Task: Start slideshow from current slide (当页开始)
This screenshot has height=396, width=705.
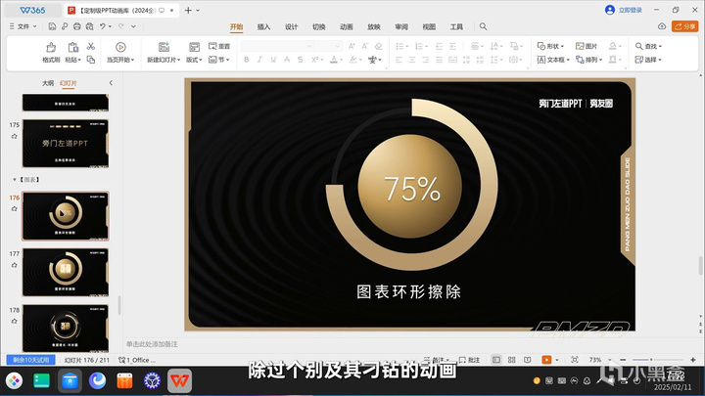Action: coord(120,52)
